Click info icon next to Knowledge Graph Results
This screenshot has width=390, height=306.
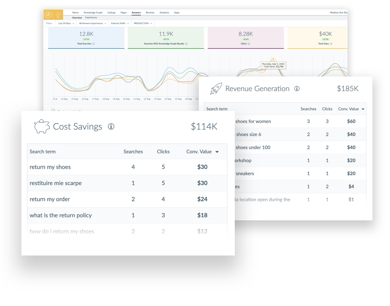coord(186,44)
